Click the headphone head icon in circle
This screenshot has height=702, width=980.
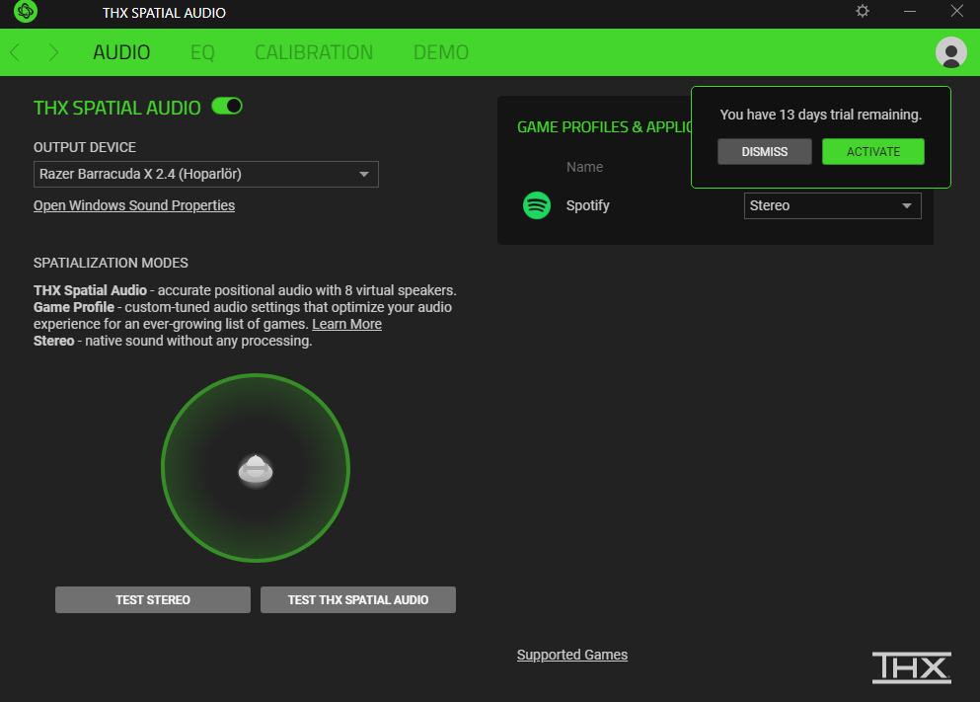coord(256,470)
